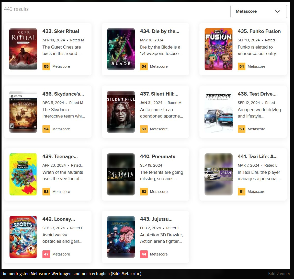294x279 pixels.
Task: Click the 'MAR 7, 2024' release date
Action: 248,165
